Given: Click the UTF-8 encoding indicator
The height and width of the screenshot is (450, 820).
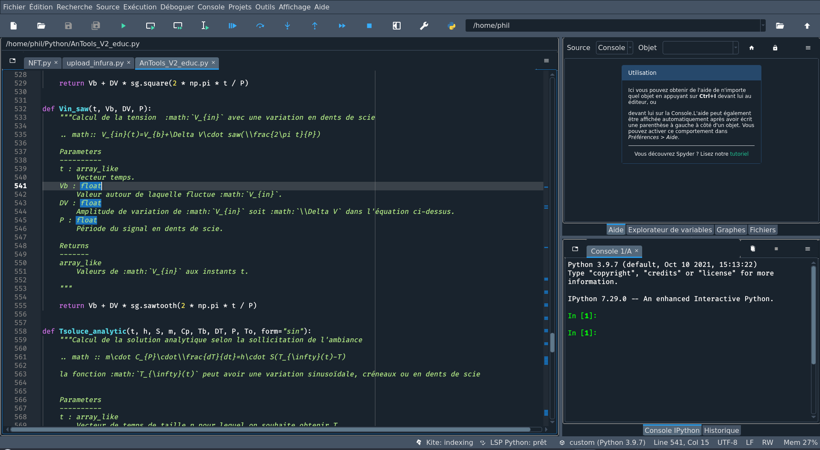Looking at the screenshot, I should click(x=727, y=442).
